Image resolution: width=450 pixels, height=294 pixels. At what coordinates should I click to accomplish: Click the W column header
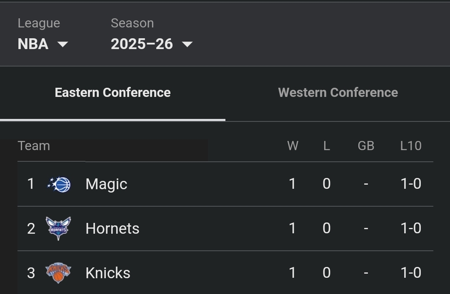pos(292,146)
